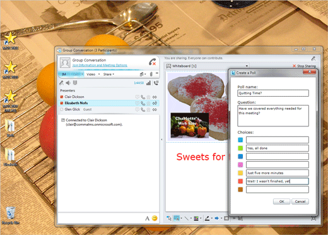Viewport: 328px width, 235px height.
Task: Open Join Information and Meeting Options link
Action: pos(100,65)
